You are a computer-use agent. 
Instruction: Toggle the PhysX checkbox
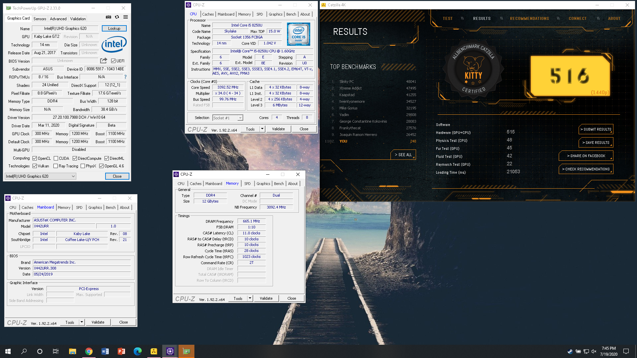(83, 166)
